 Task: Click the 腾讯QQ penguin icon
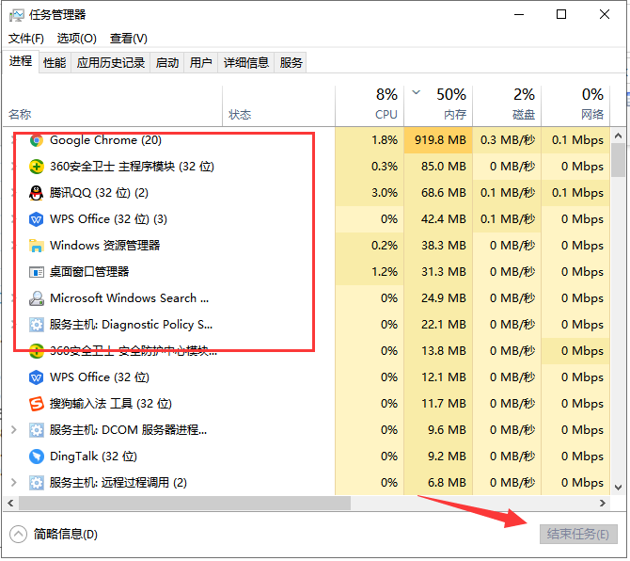click(37, 193)
